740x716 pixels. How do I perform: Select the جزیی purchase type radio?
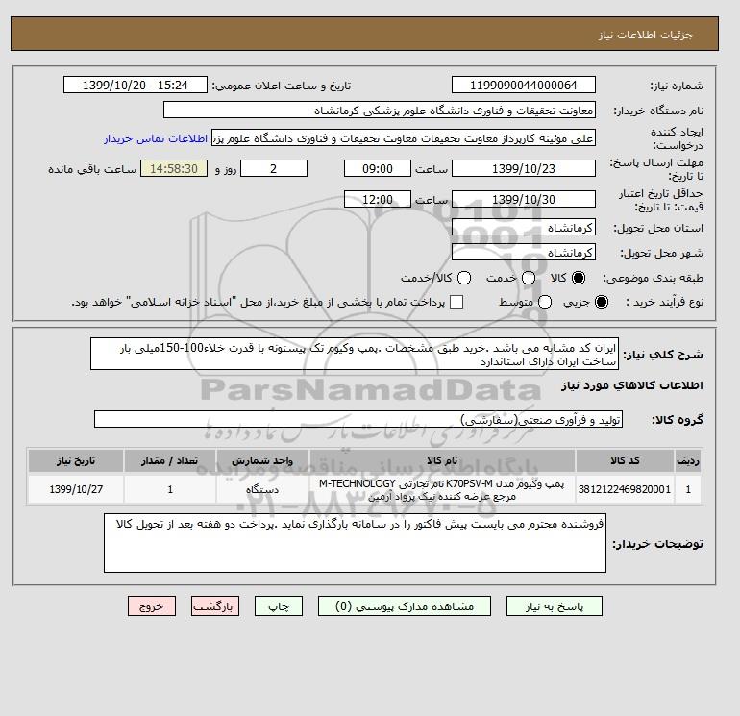coord(602,302)
